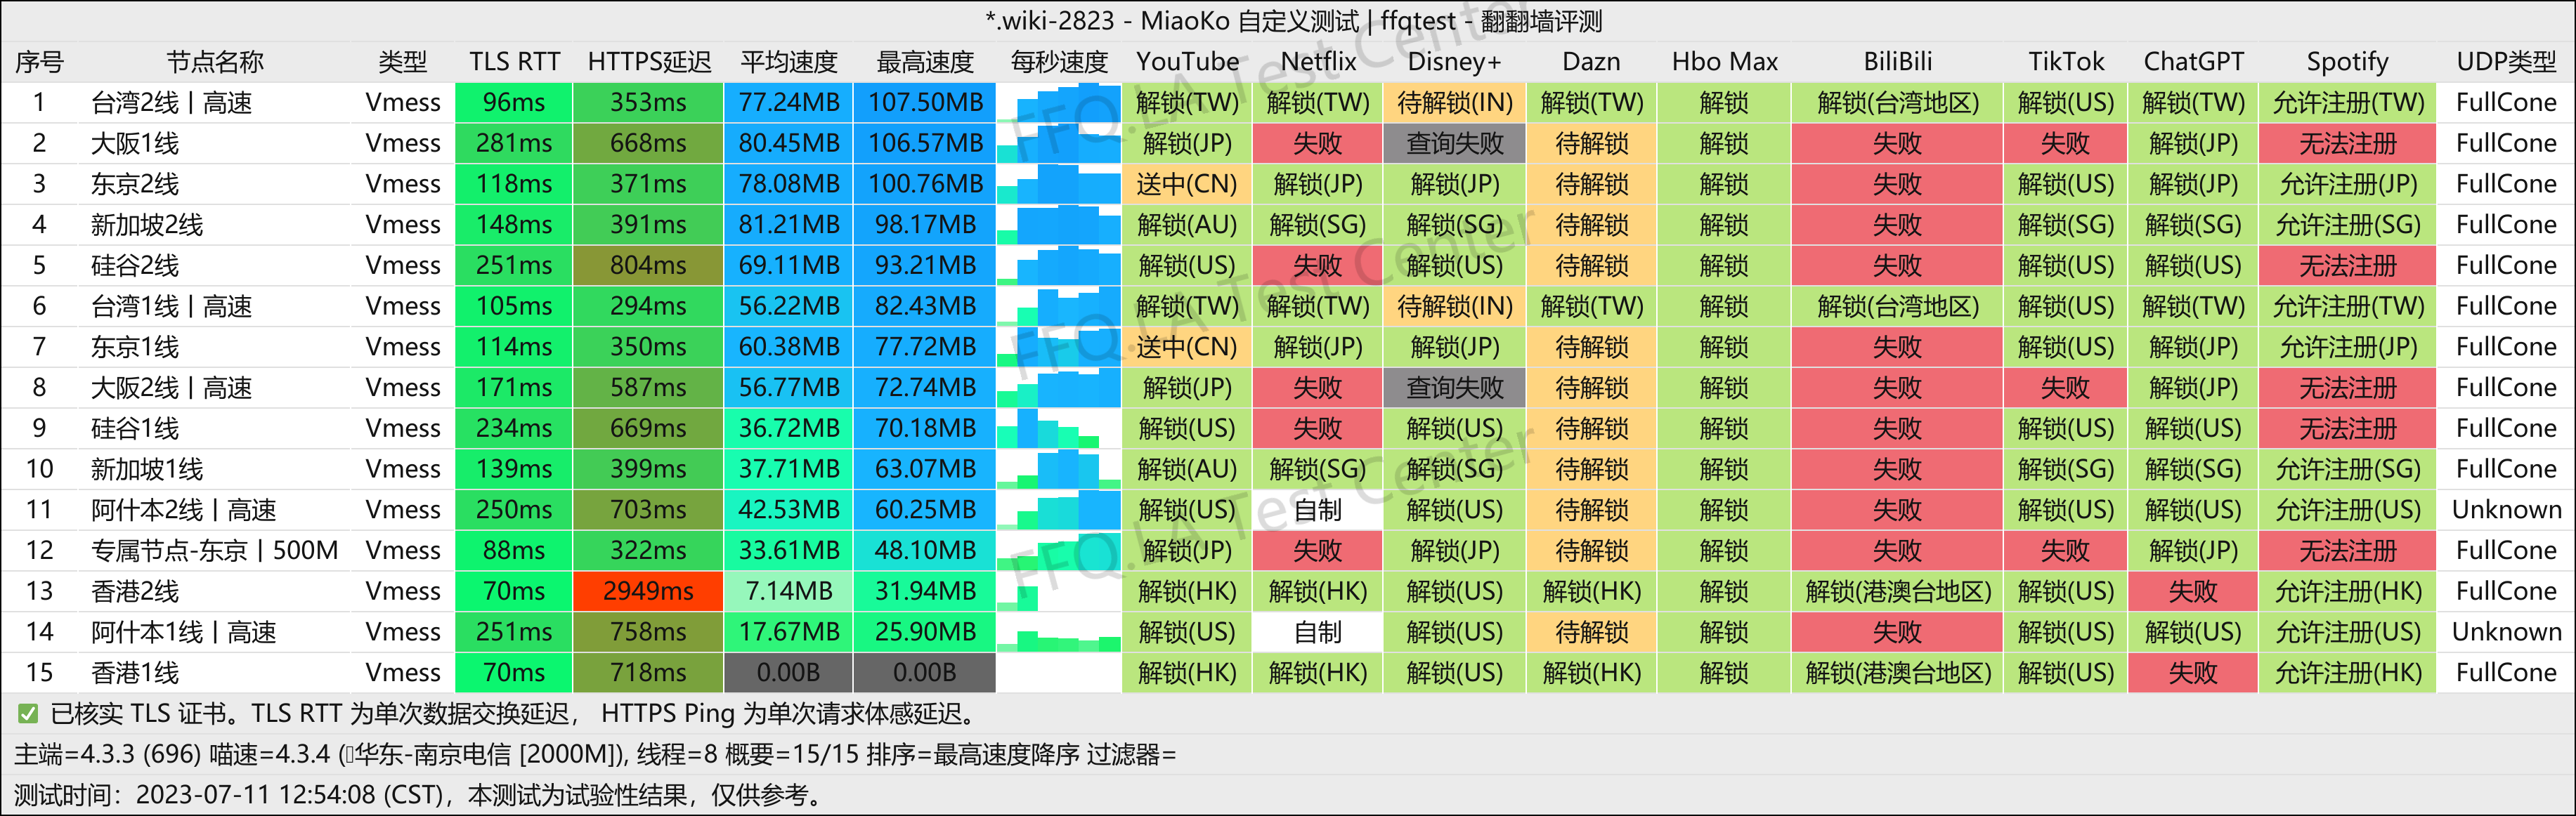Click the green TLS verified checkmark icon
The height and width of the screenshot is (816, 2576).
tap(28, 713)
